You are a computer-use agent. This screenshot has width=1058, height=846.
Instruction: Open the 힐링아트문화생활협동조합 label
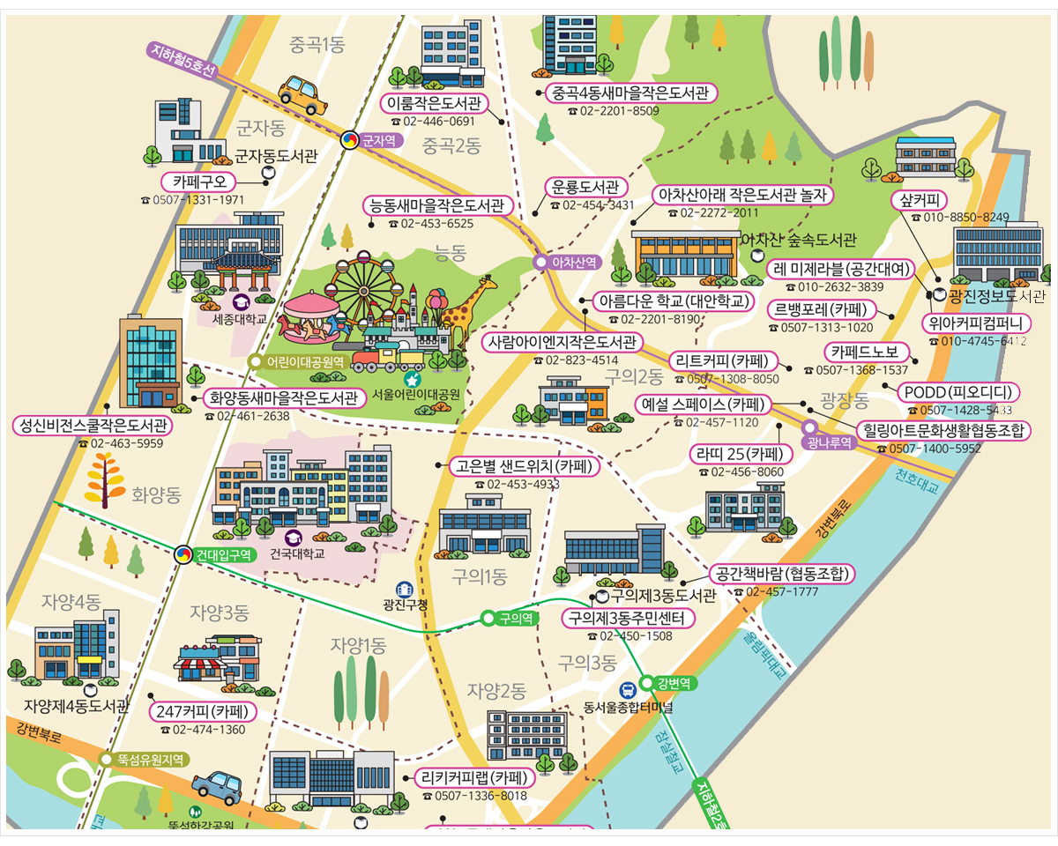tap(943, 431)
